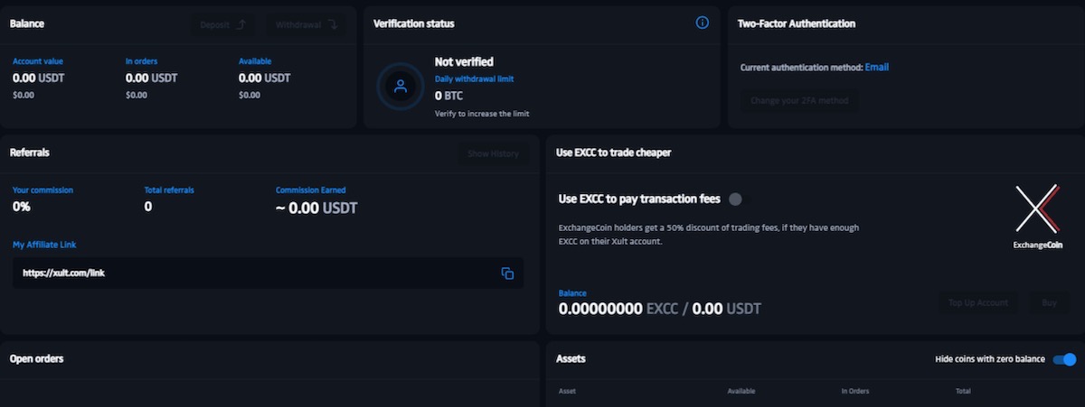Open the Email authentication method link
This screenshot has width=1085, height=407.
click(877, 67)
